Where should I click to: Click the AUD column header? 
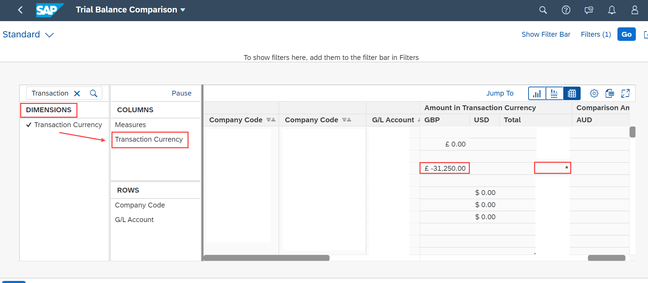point(600,120)
